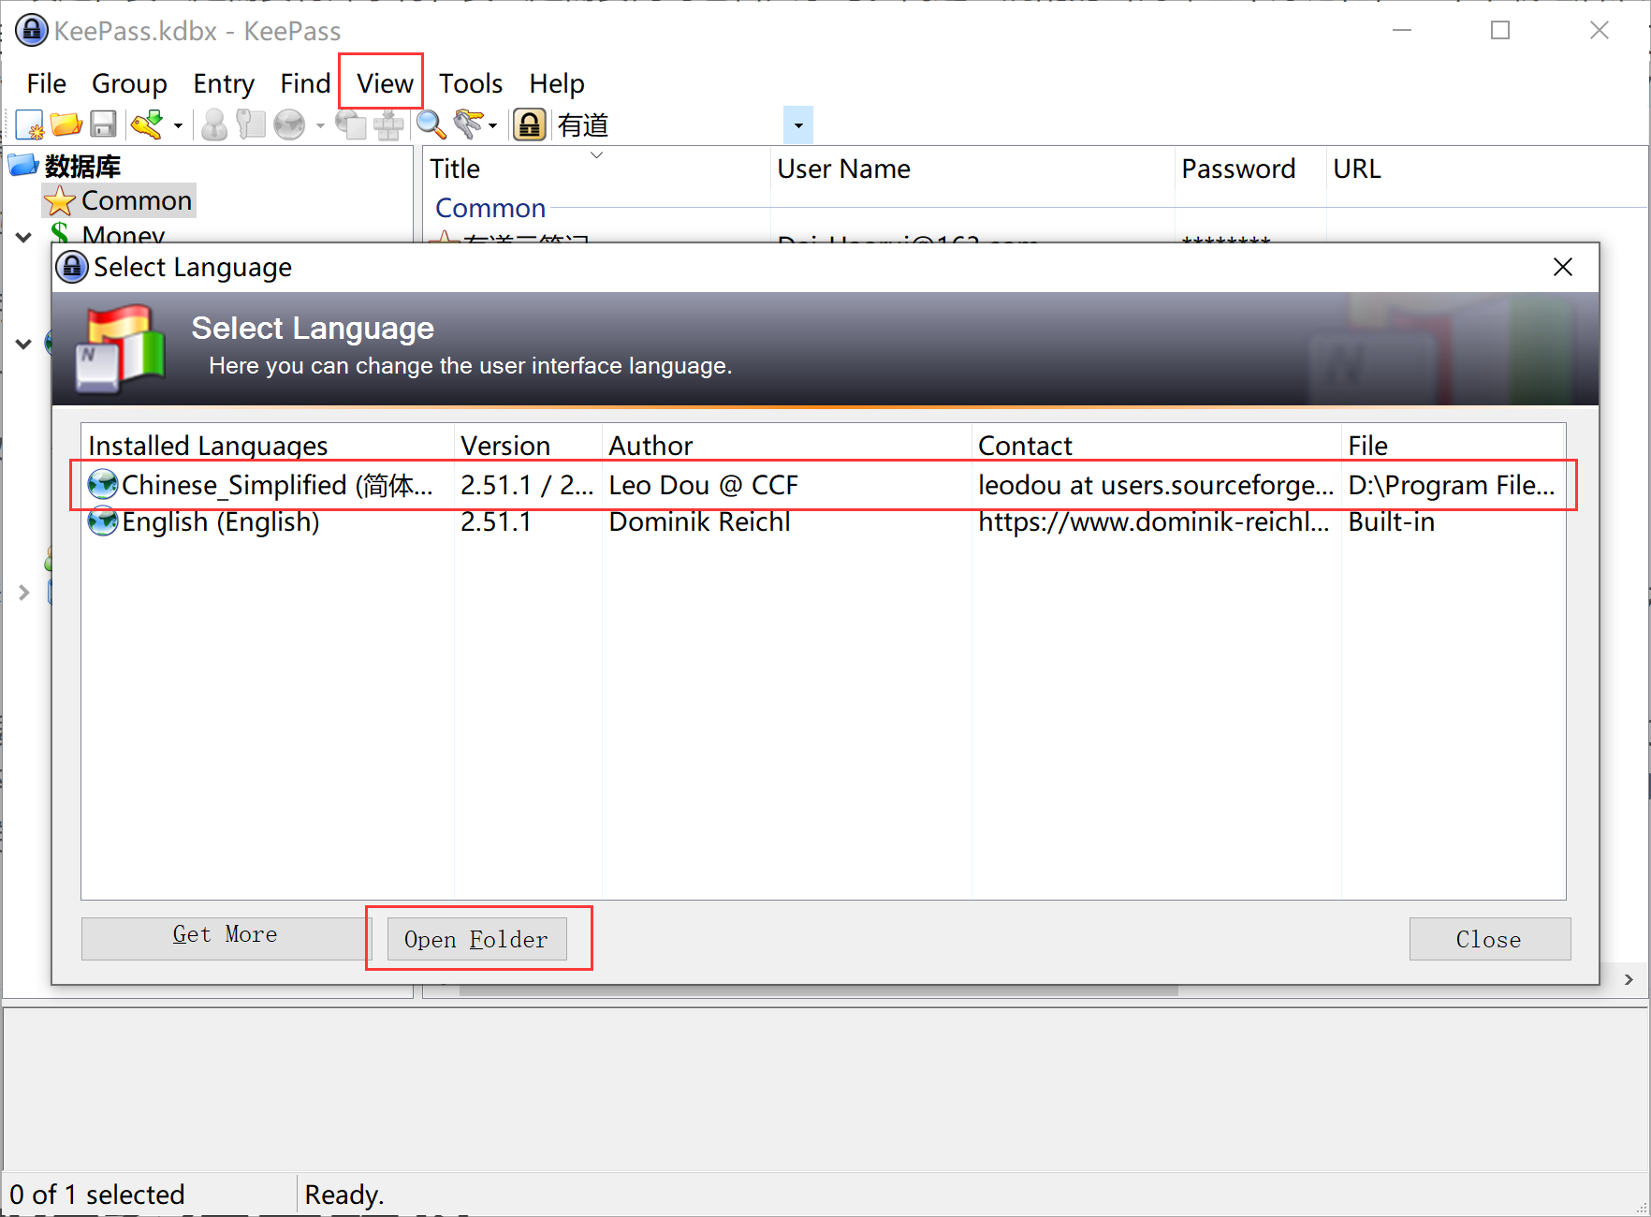This screenshot has width=1651, height=1217.
Task: Select the Common group in tree
Action: (136, 200)
